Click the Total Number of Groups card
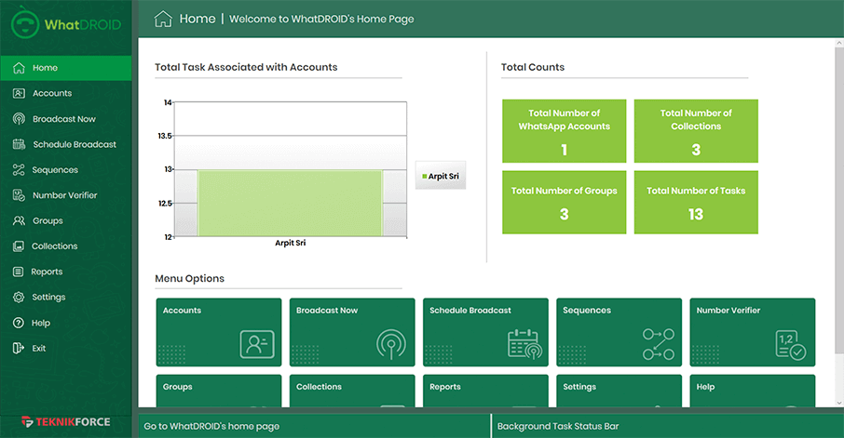The width and height of the screenshot is (844, 438). 565,202
